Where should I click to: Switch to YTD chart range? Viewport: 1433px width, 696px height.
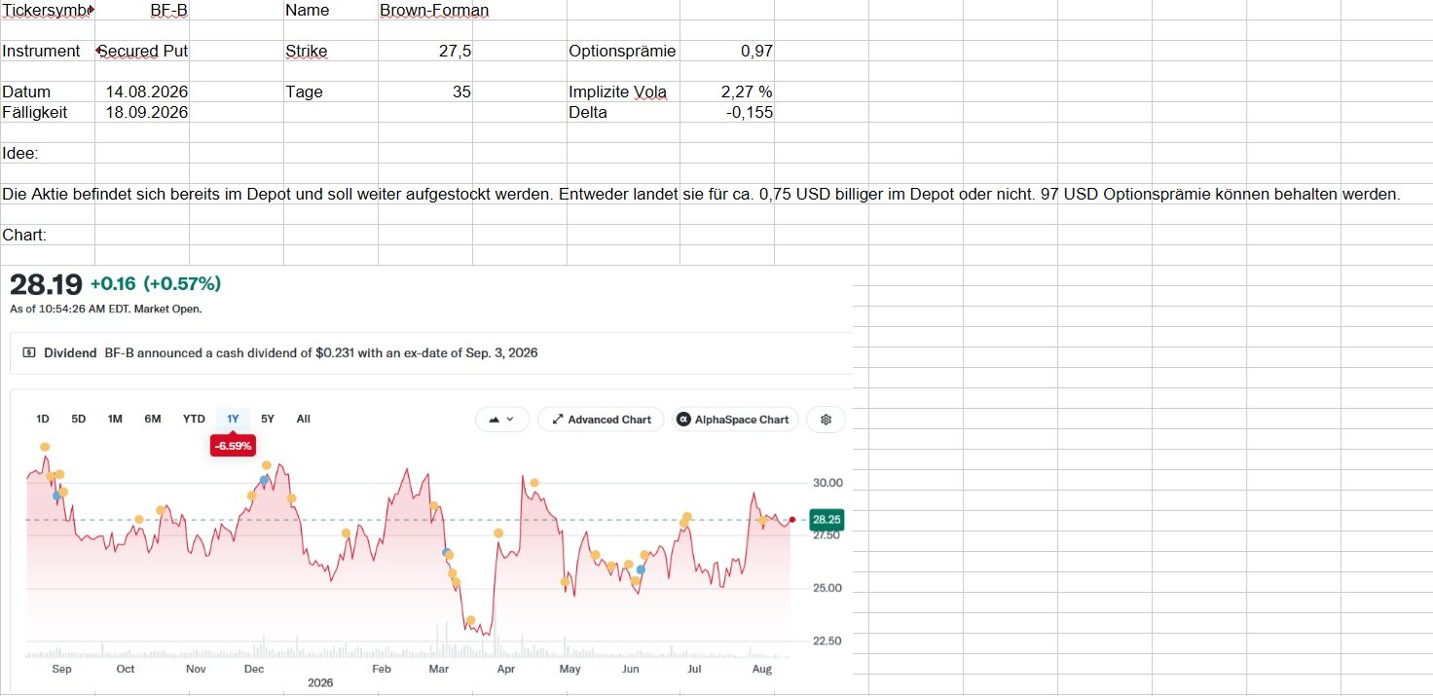194,419
